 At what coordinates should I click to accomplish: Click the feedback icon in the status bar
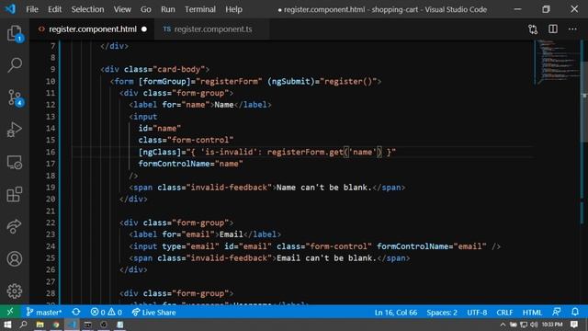(x=557, y=312)
